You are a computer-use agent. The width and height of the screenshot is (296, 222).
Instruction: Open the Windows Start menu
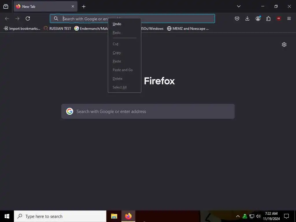(x=7, y=216)
